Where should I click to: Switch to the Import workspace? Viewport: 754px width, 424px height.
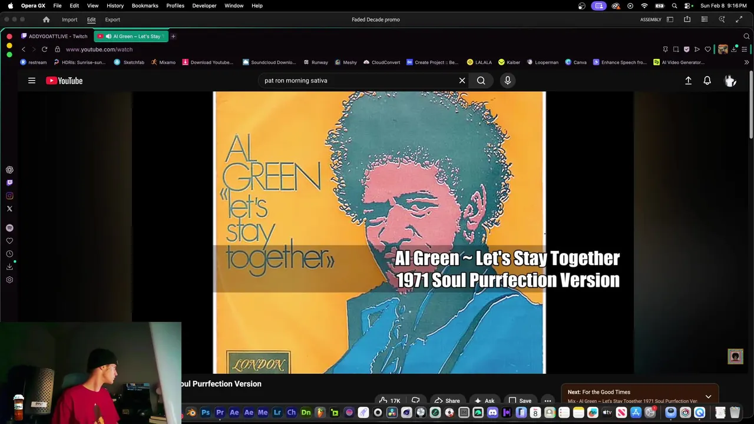point(70,19)
